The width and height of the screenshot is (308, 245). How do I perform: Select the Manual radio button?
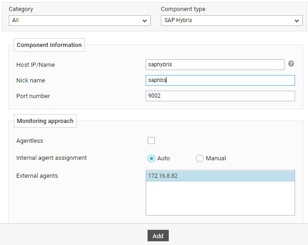[200, 158]
